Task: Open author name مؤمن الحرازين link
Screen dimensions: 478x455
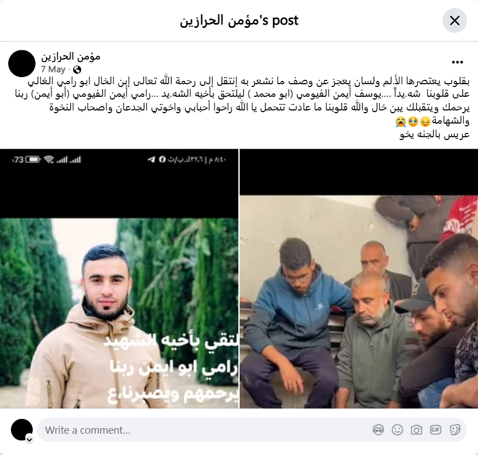Action: 70,56
